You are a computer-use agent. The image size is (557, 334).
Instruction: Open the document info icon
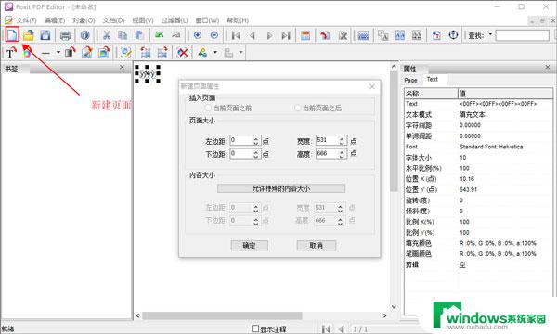coord(84,35)
